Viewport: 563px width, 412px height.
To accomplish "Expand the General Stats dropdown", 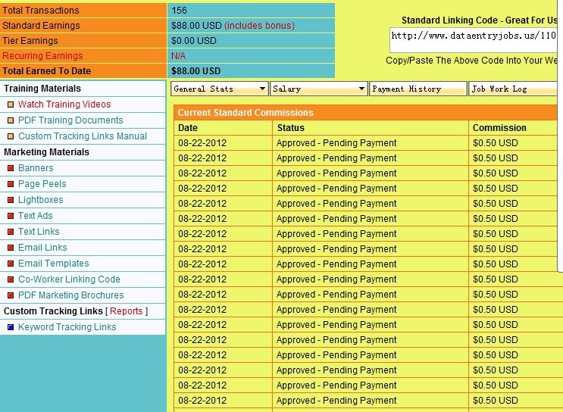I will [x=219, y=89].
